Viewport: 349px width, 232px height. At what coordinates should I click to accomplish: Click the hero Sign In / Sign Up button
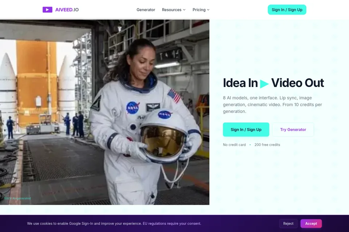246,129
